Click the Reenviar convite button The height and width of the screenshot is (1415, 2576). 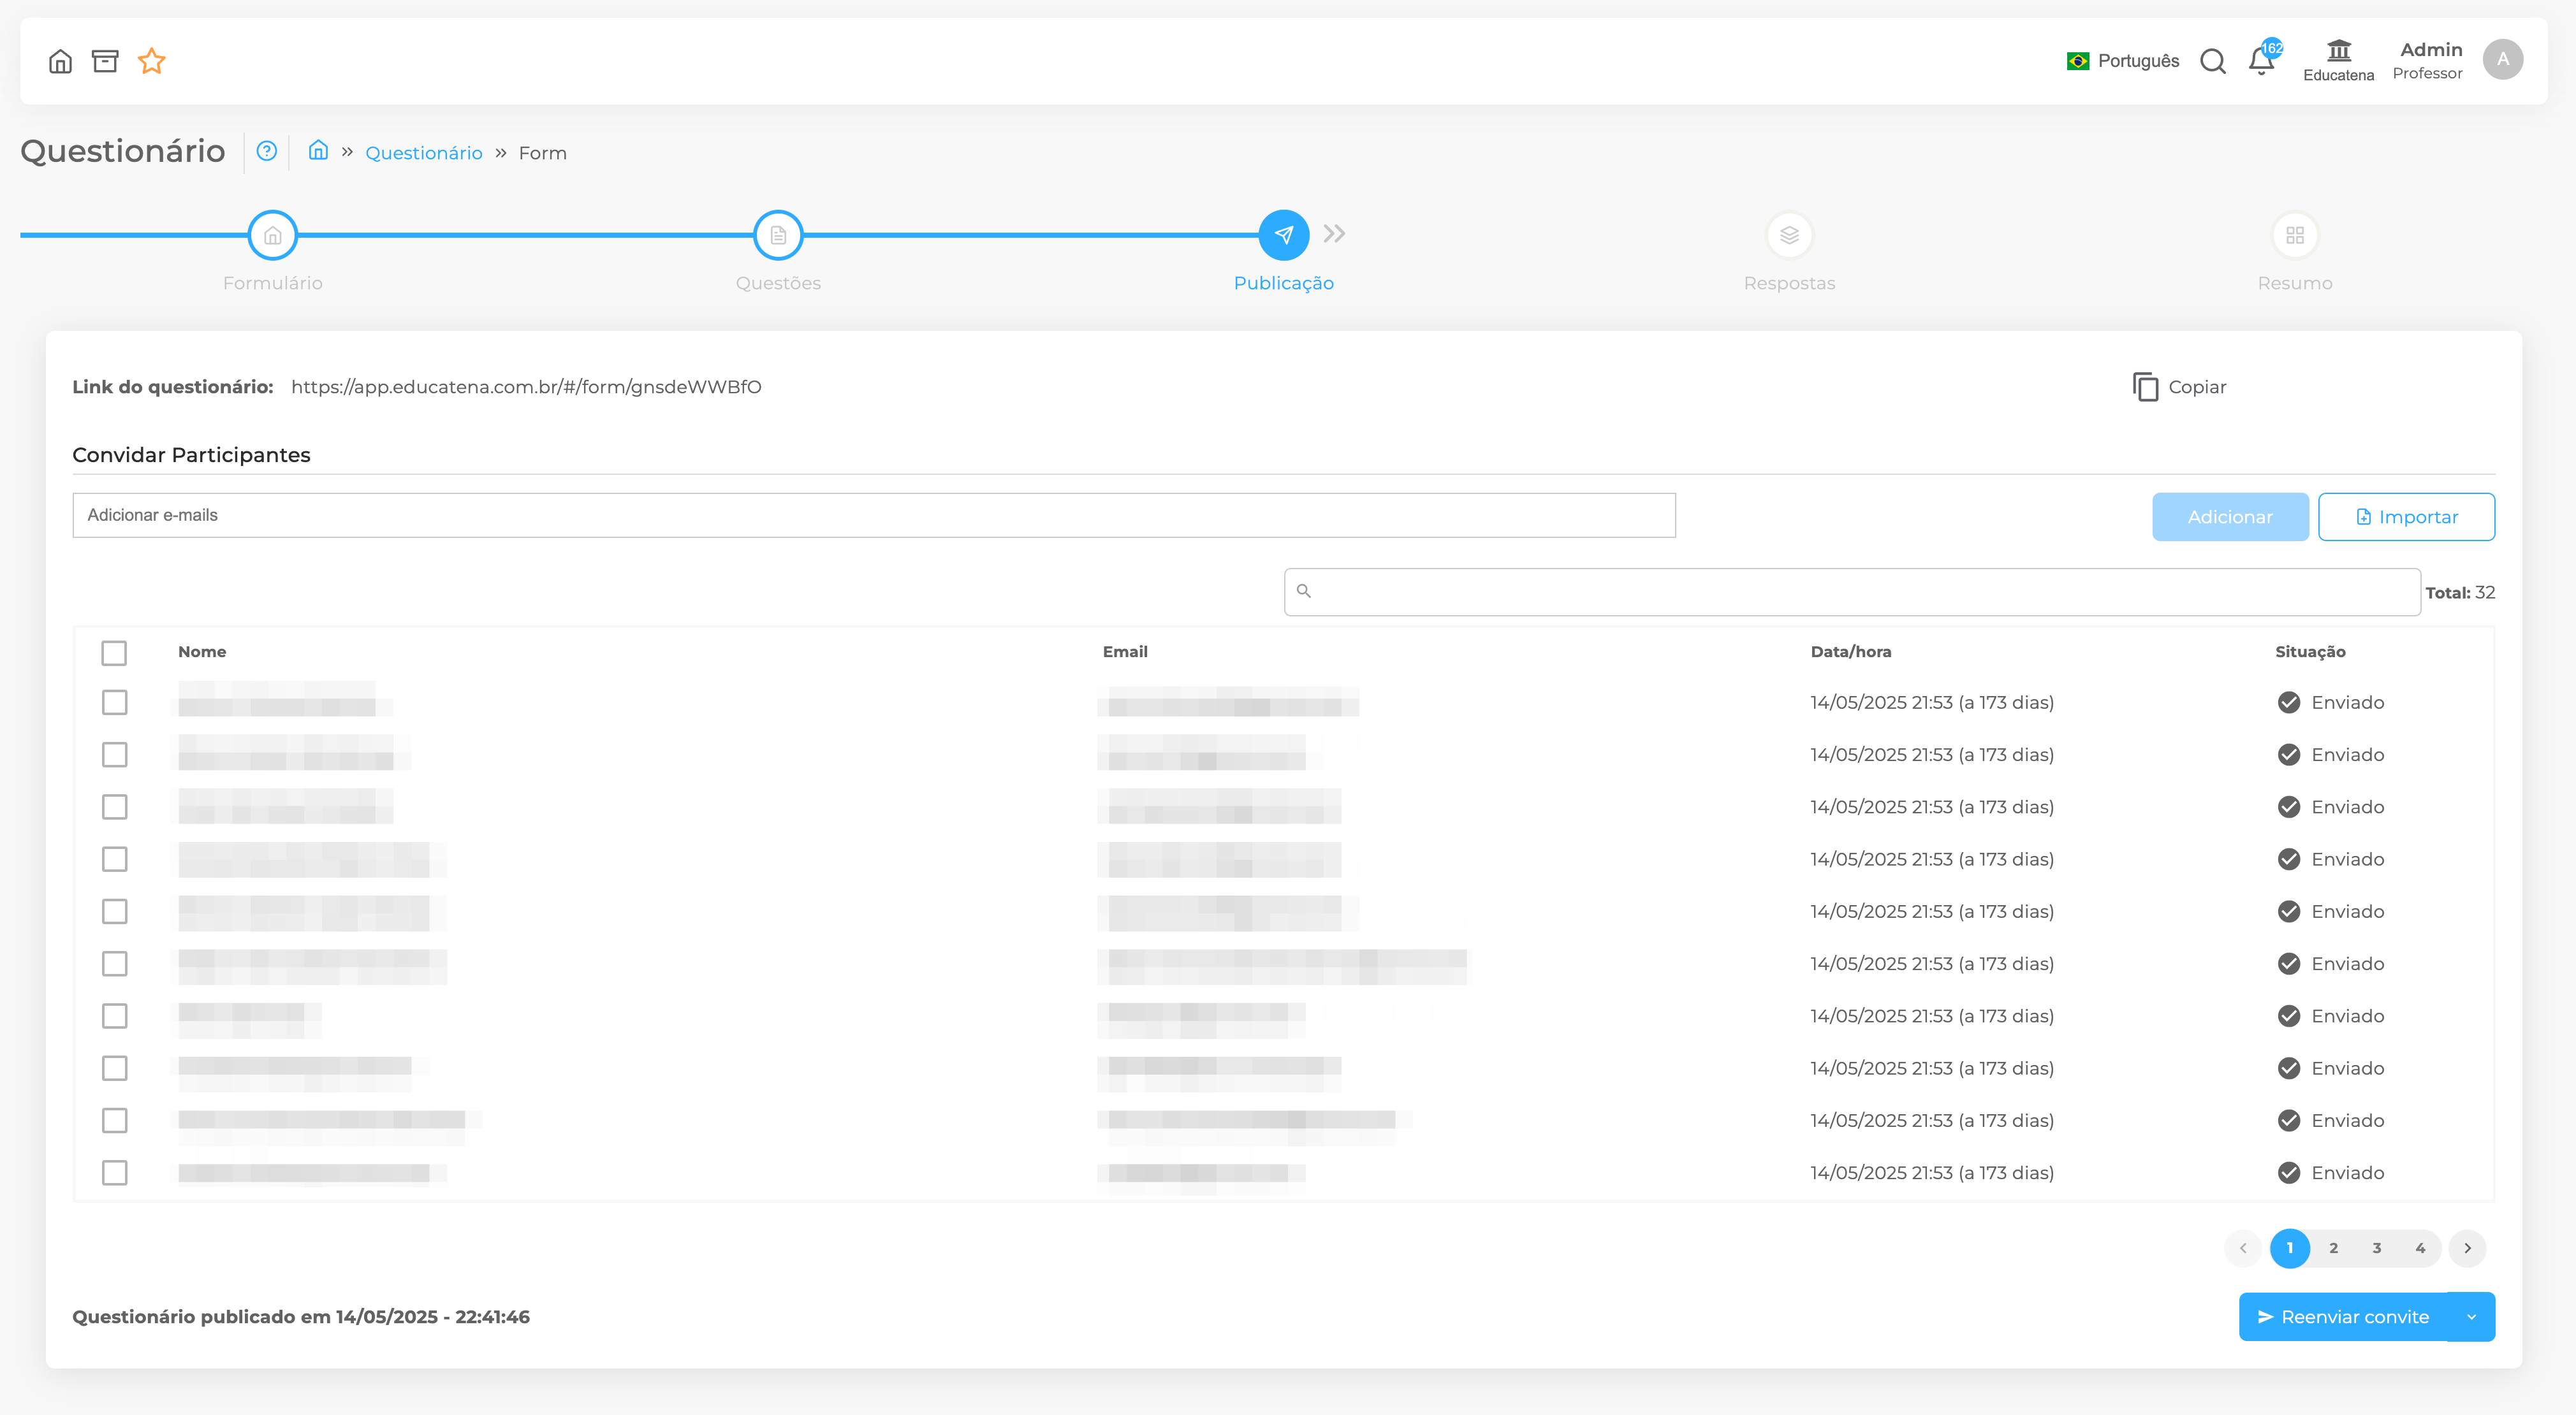[2343, 1317]
